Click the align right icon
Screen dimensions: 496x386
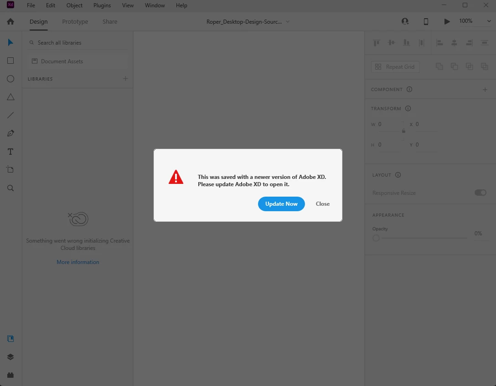tap(470, 42)
